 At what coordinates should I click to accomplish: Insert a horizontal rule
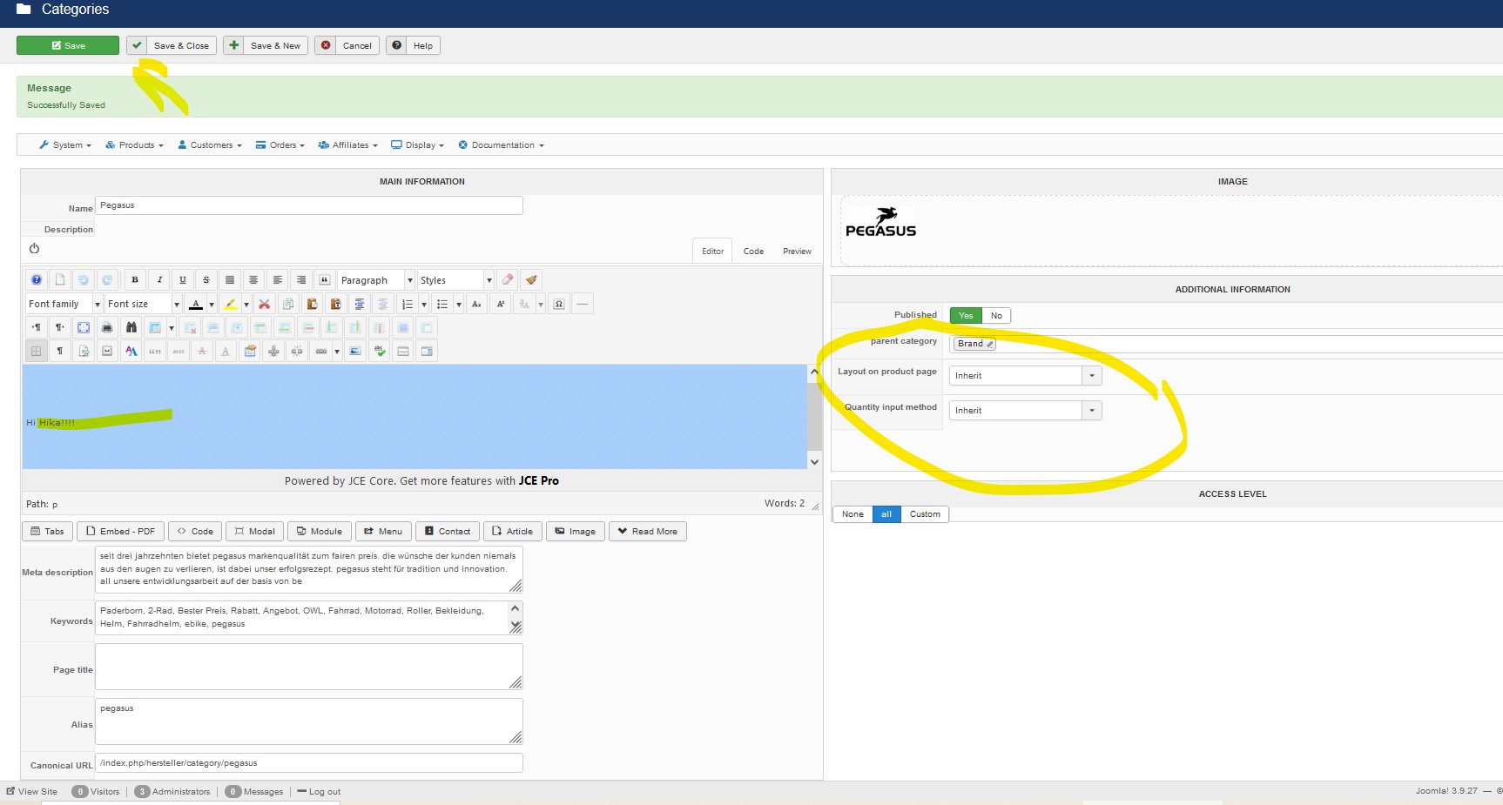click(583, 304)
